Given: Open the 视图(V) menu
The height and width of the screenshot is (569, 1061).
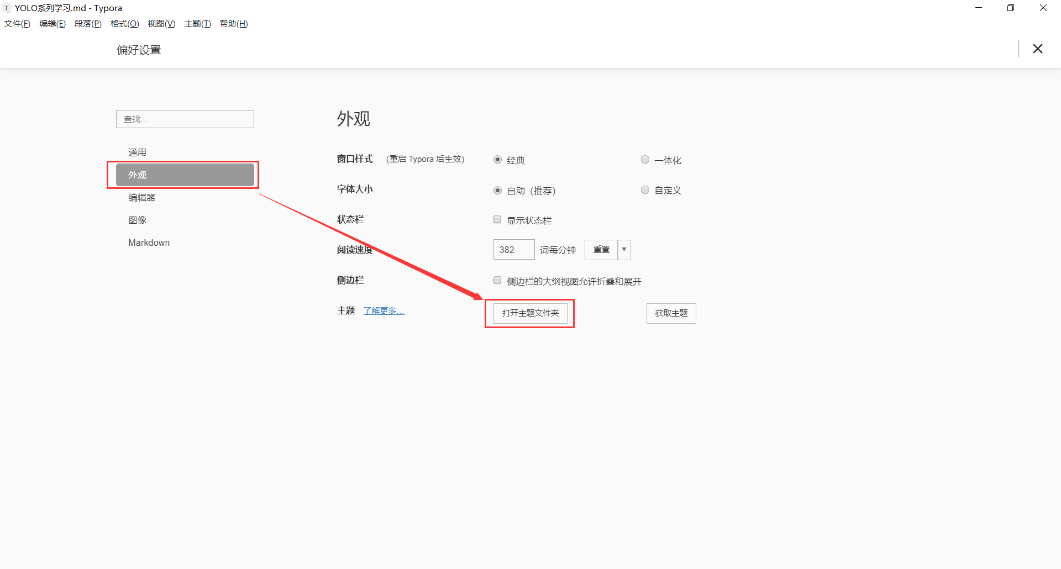Looking at the screenshot, I should [161, 24].
